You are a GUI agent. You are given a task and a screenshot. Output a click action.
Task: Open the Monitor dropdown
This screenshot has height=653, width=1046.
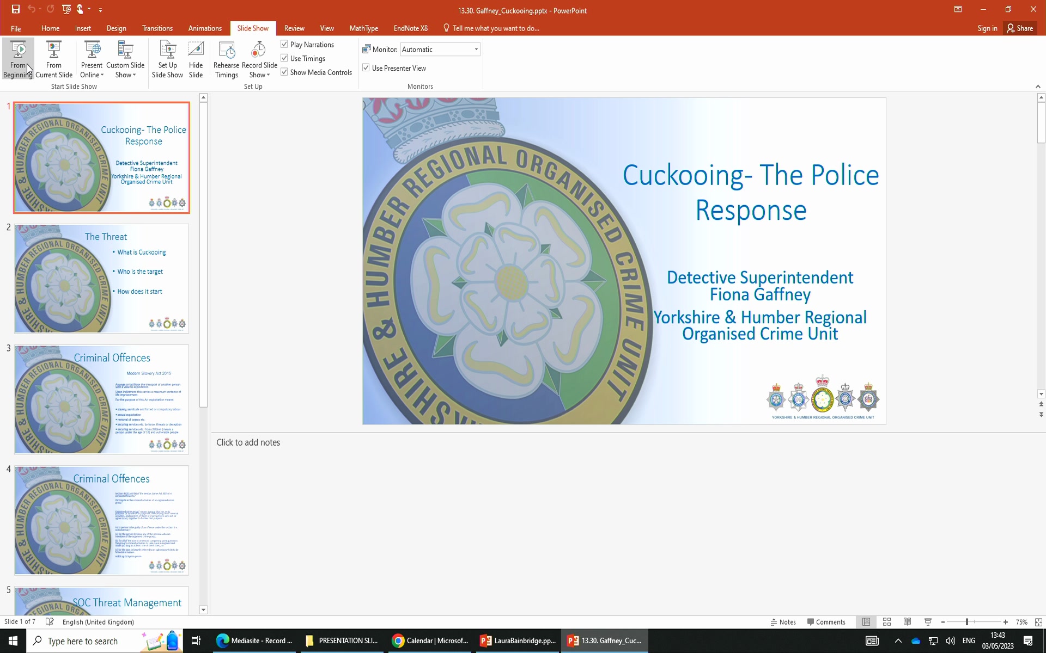[475, 49]
